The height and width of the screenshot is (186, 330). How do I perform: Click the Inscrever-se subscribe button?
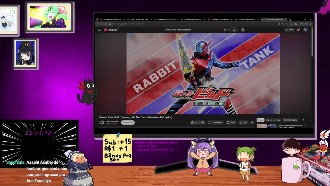point(128,122)
